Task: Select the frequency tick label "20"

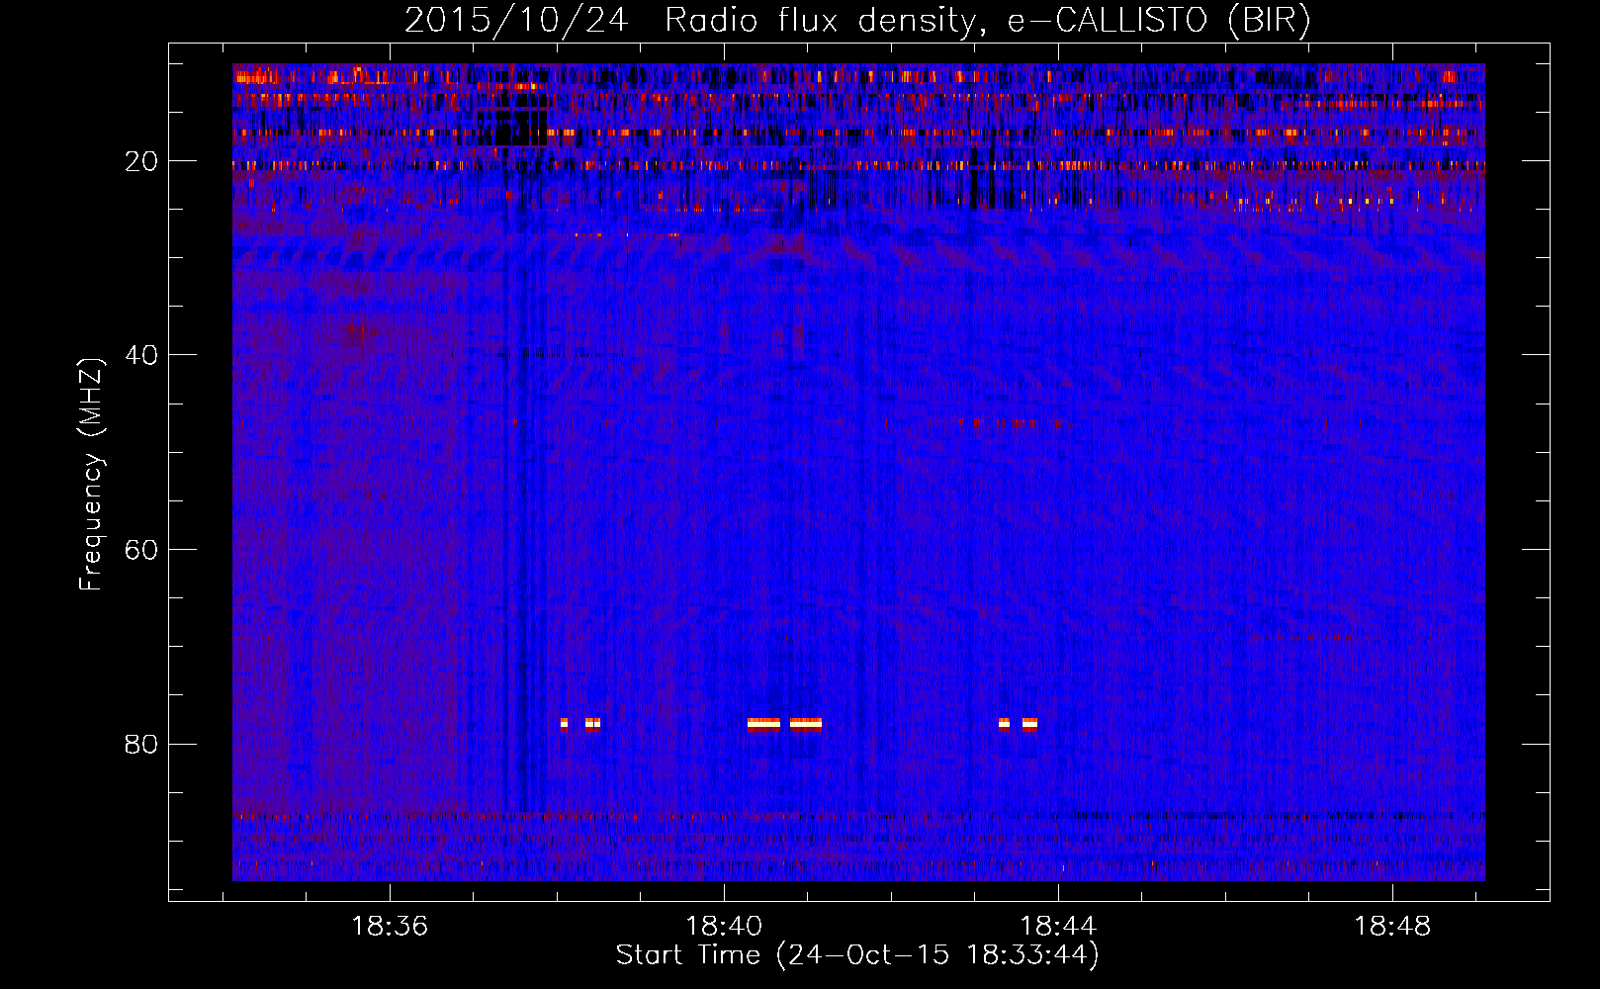Action: tap(141, 161)
